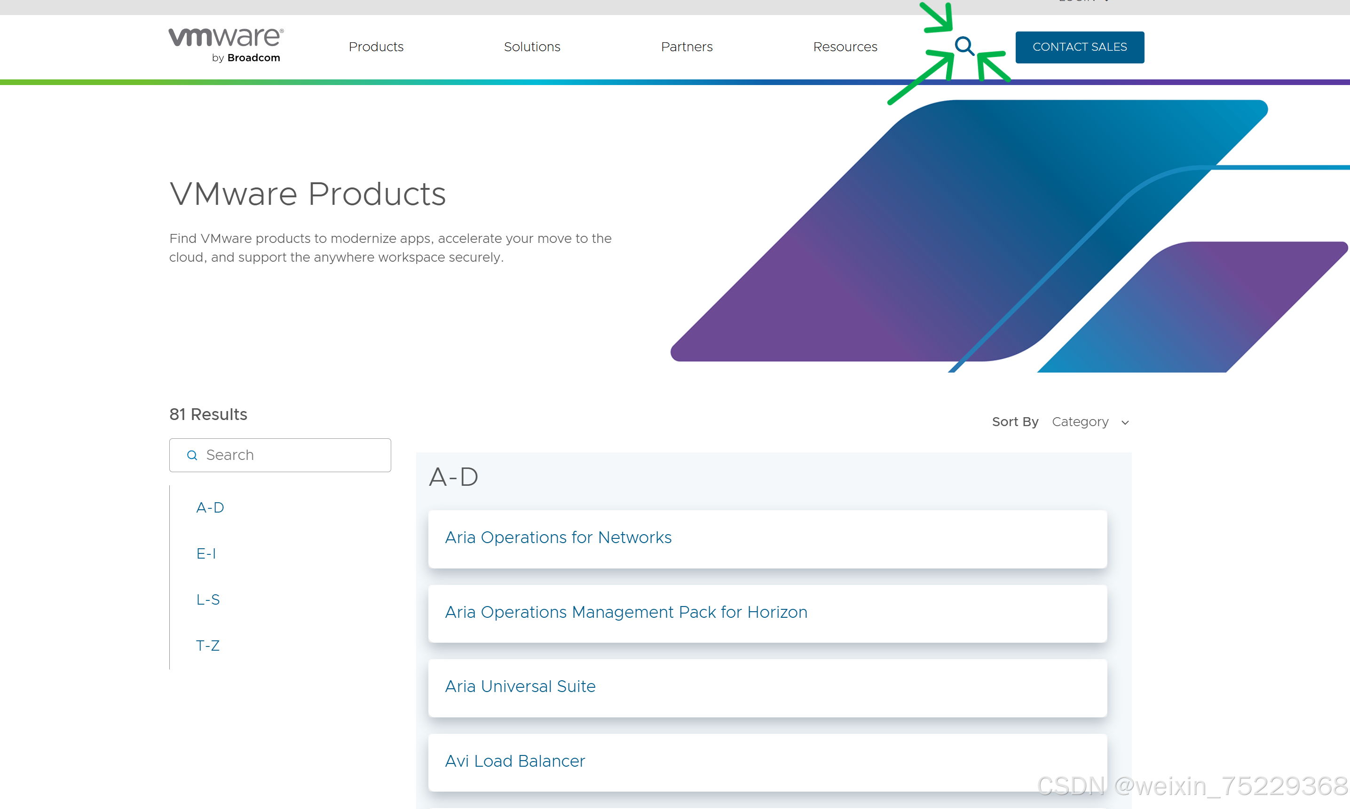Open Aria Operations Management Pack for Horizon
The image size is (1350, 809).
pyautogui.click(x=626, y=612)
